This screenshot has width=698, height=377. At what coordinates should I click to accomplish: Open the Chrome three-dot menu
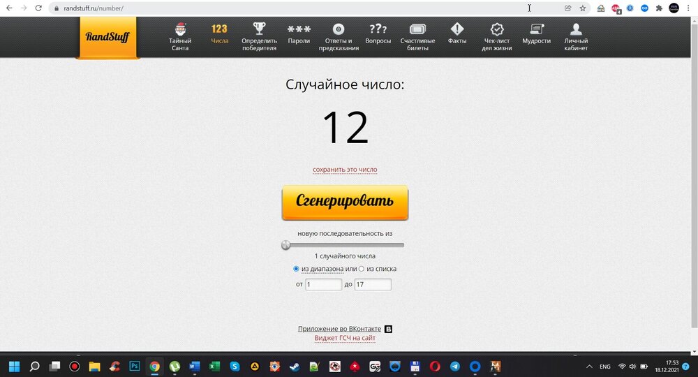click(690, 8)
